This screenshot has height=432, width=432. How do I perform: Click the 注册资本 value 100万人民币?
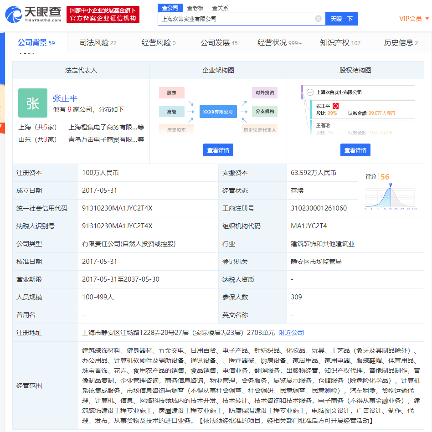point(100,173)
